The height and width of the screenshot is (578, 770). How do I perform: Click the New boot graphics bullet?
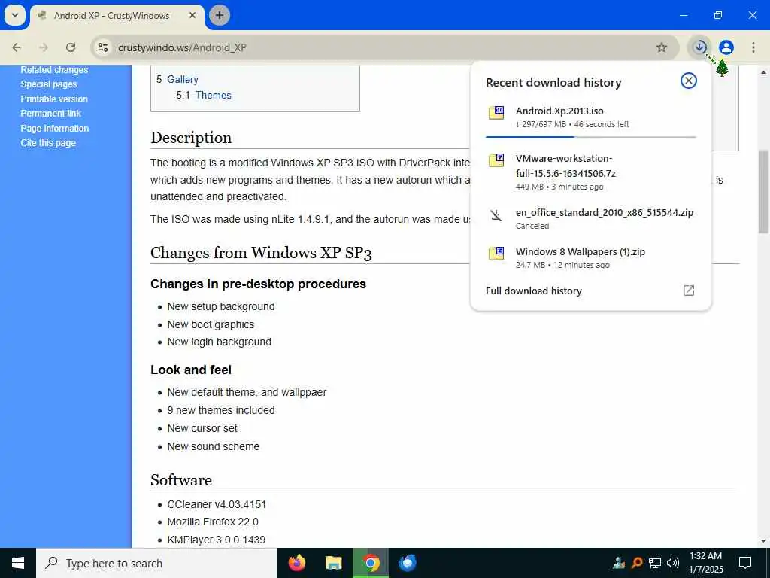click(211, 325)
